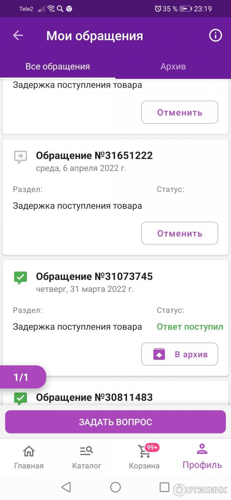Open request №31651222 title
The width and height of the screenshot is (231, 500).
click(x=94, y=155)
